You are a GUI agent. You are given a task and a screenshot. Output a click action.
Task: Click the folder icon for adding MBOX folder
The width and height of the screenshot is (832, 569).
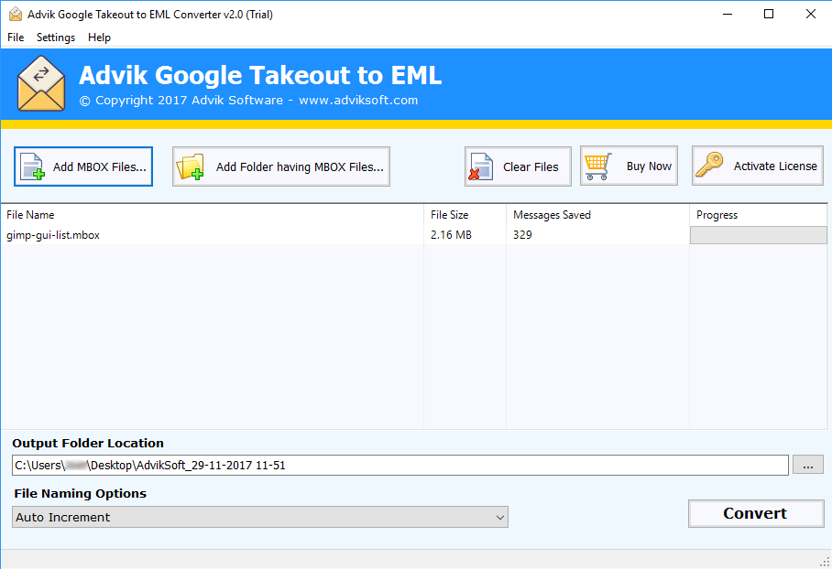pyautogui.click(x=190, y=166)
